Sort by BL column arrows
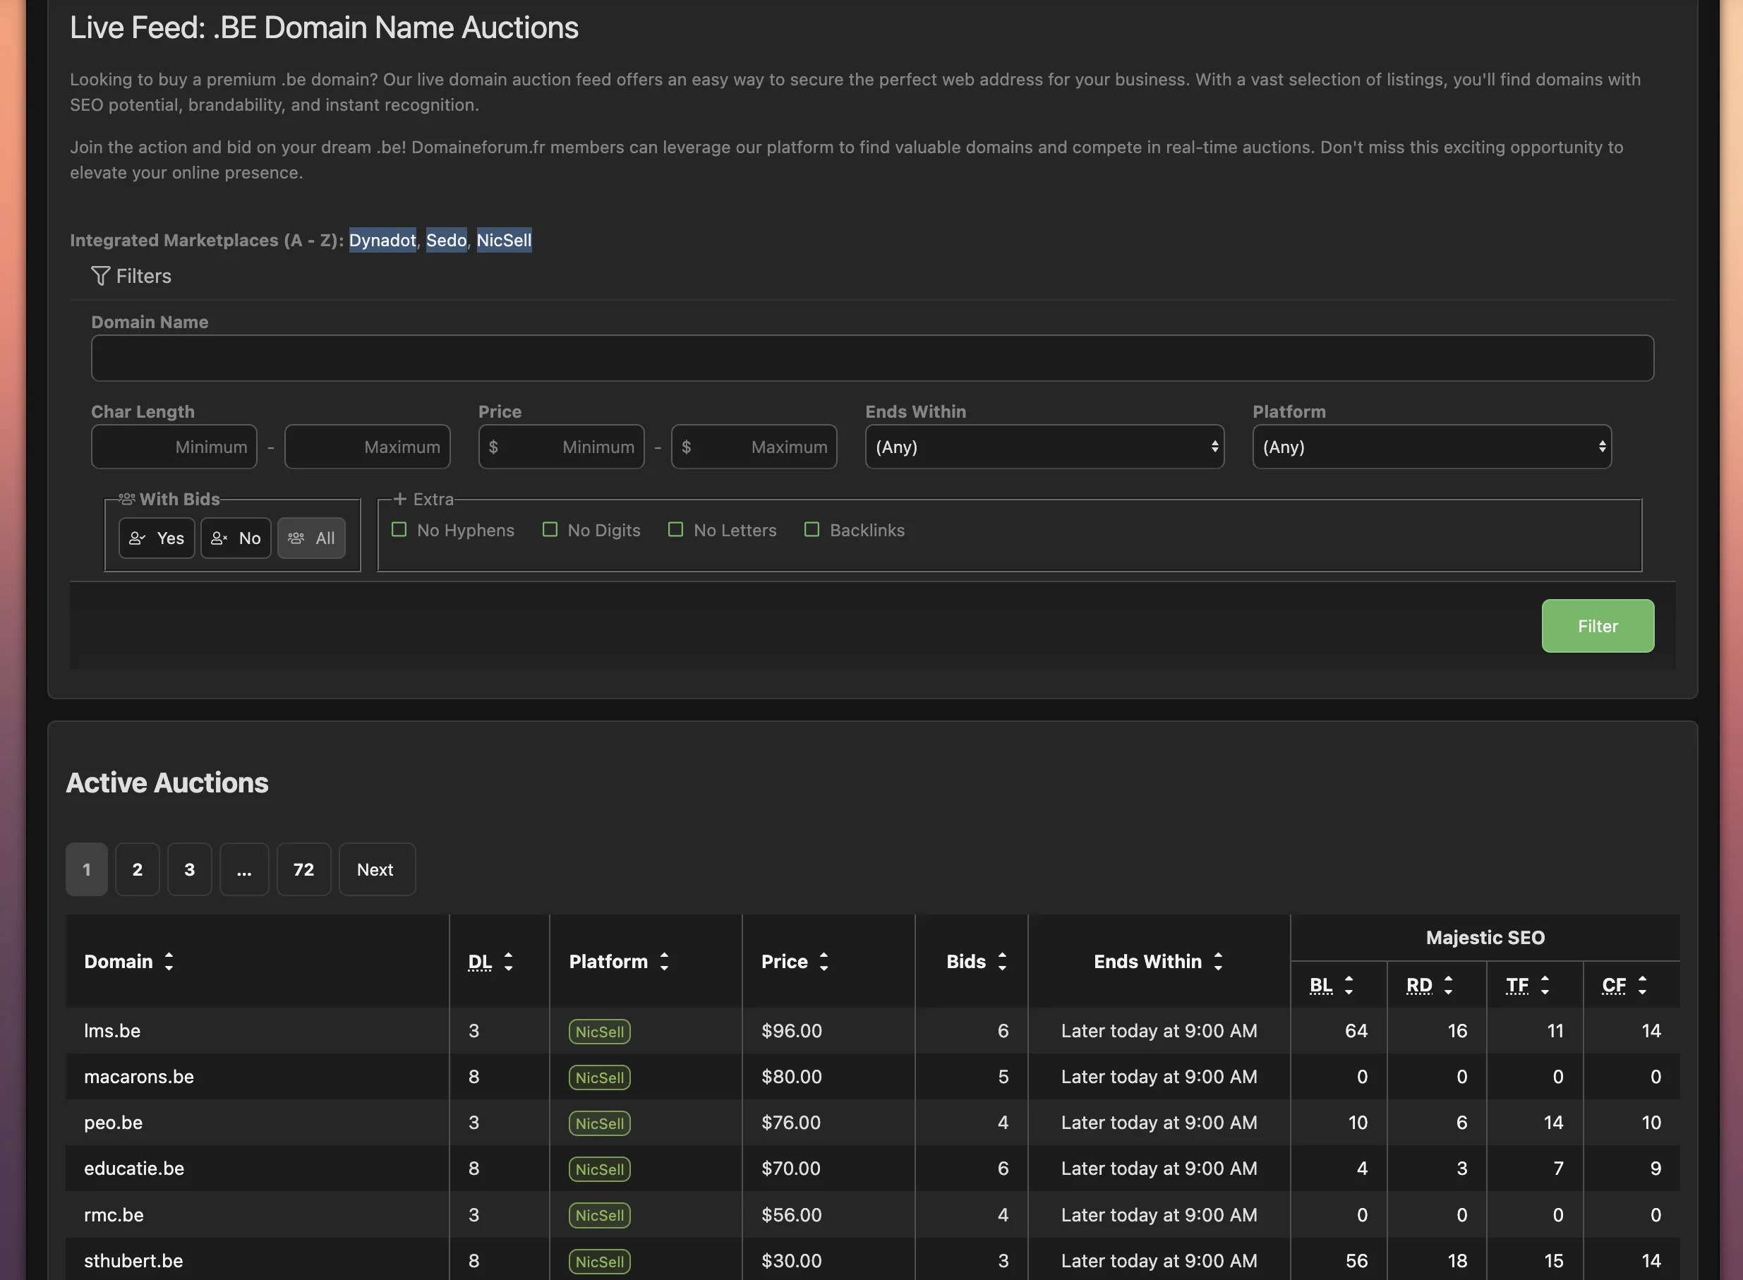The image size is (1743, 1280). (x=1349, y=985)
